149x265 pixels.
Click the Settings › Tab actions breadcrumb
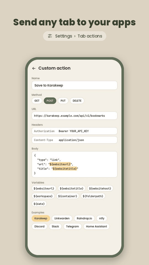pos(74,36)
